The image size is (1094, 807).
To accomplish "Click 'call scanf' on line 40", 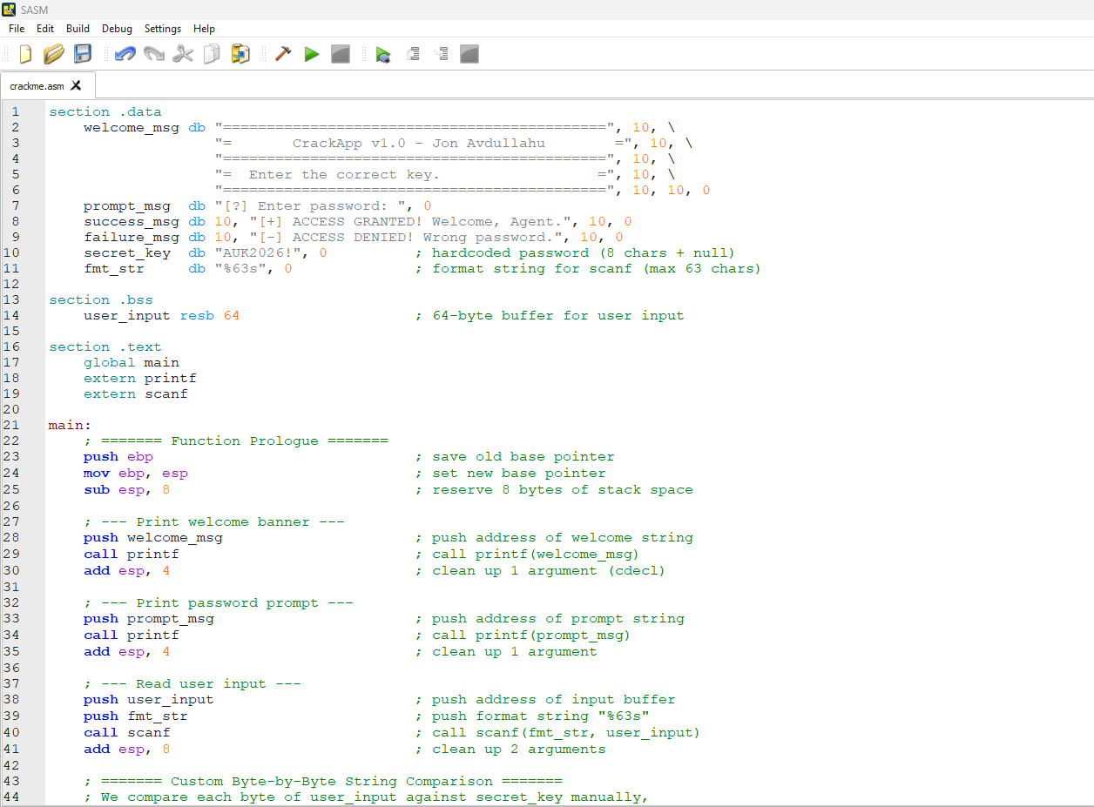I will (x=127, y=732).
